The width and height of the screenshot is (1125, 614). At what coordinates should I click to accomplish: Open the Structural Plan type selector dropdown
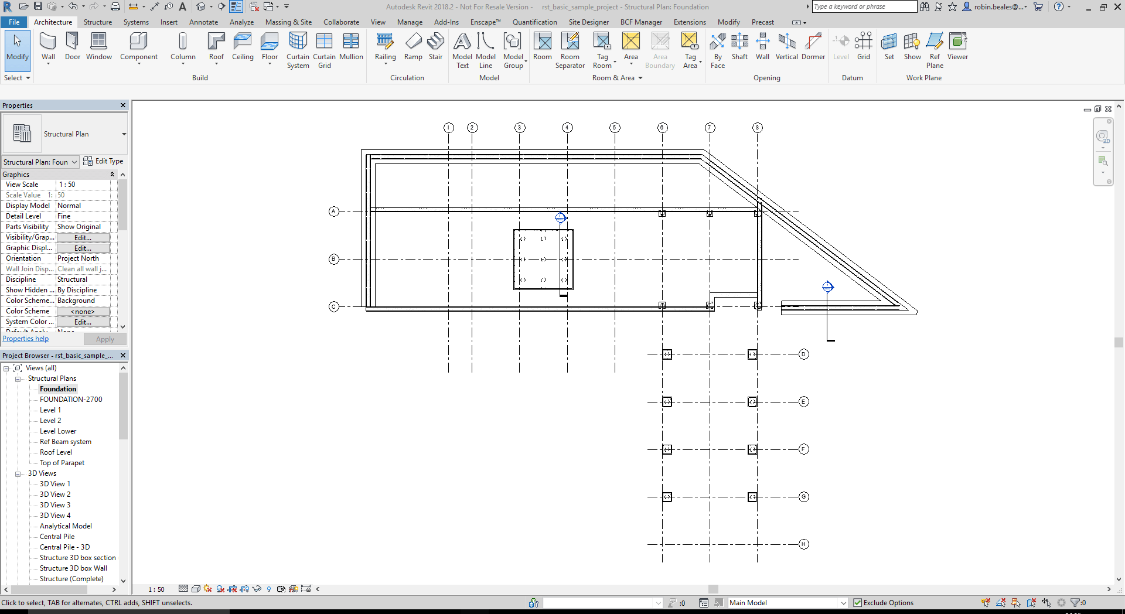click(x=124, y=134)
